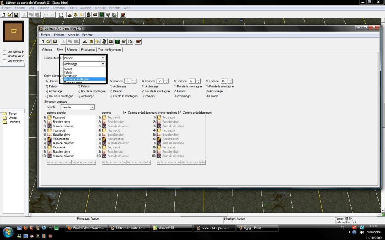Open Terrain editor from main editor toolbar
Viewport: 385px width, 240px height.
70,15
